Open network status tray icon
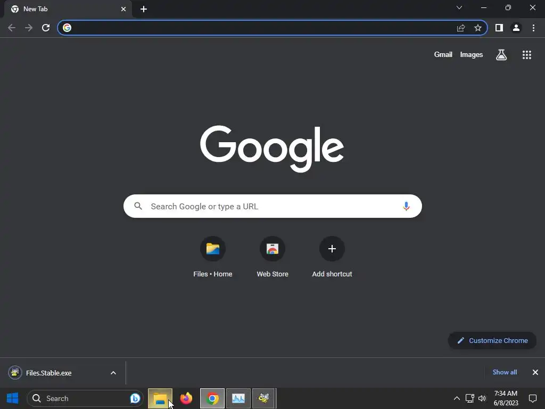545x409 pixels. pyautogui.click(x=469, y=398)
